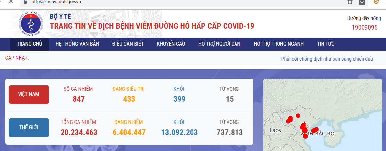Viewport: 386px width, 151px height.
Task: Click the blue THẾ GIỚI button
Action: click(x=29, y=127)
